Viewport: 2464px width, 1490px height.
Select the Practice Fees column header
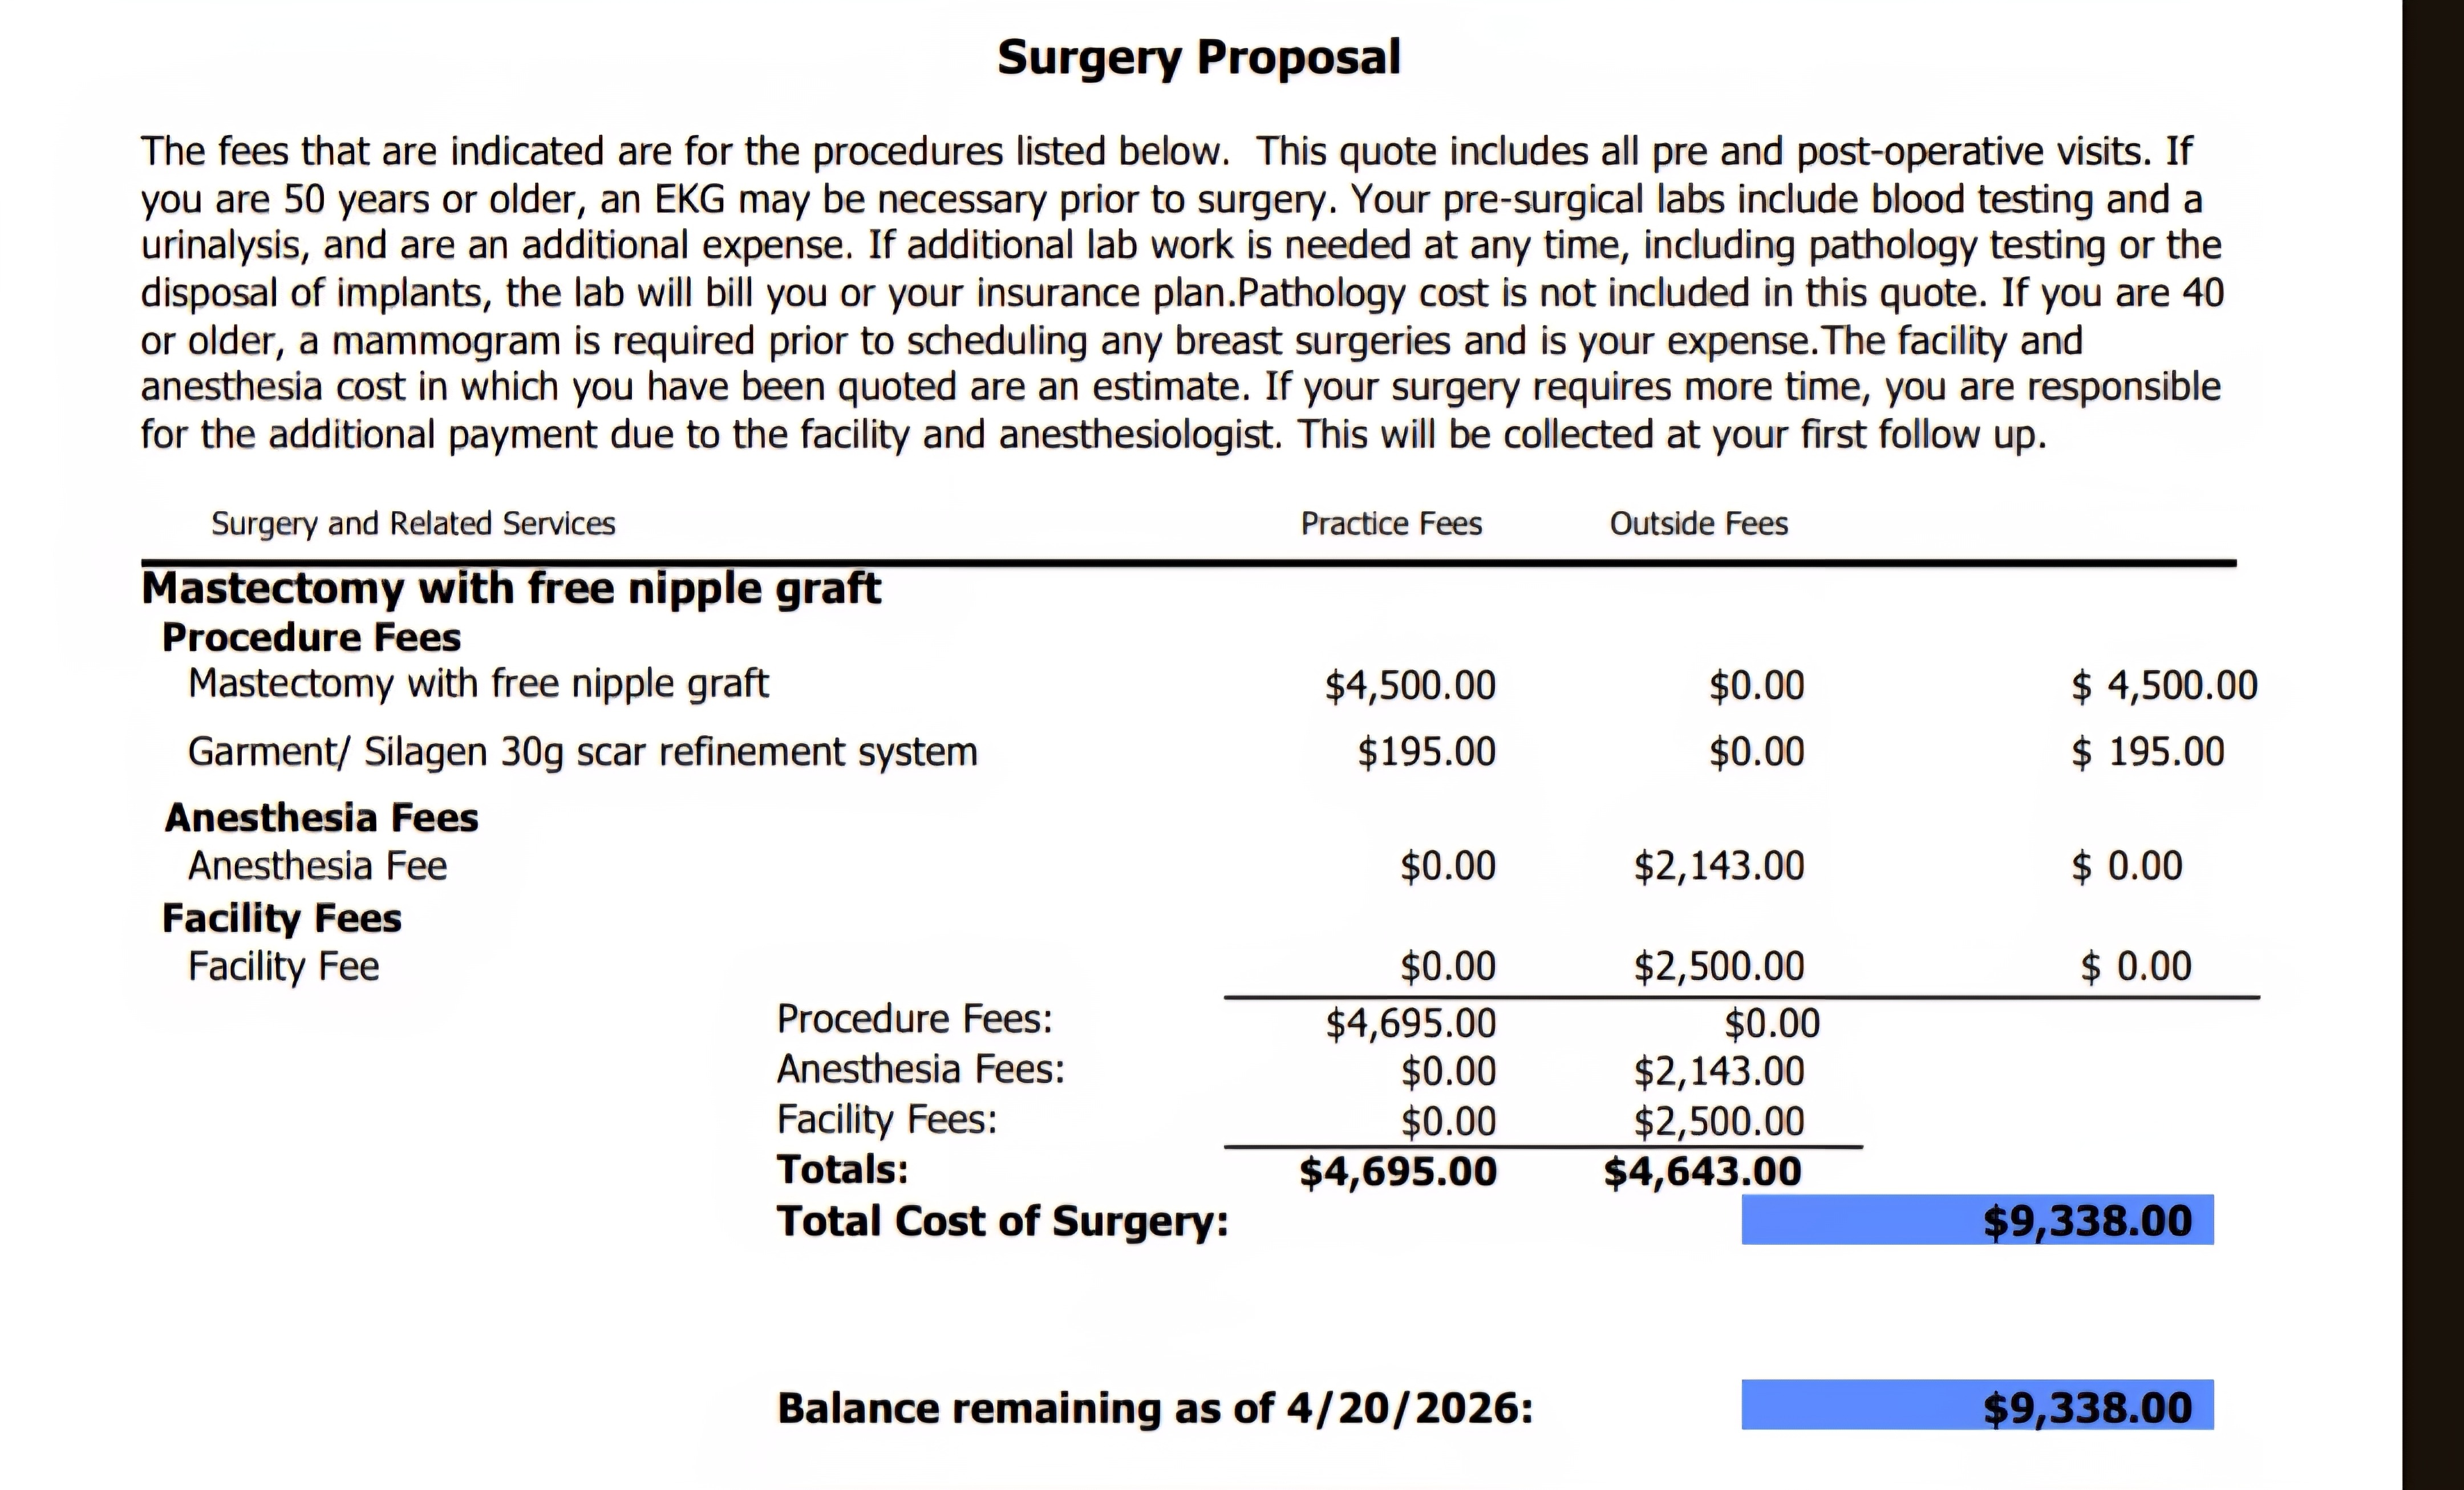pyautogui.click(x=1391, y=523)
